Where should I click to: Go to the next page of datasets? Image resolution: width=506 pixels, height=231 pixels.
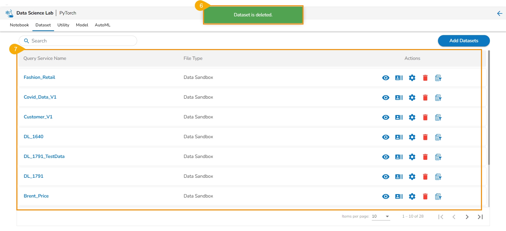[467, 217]
